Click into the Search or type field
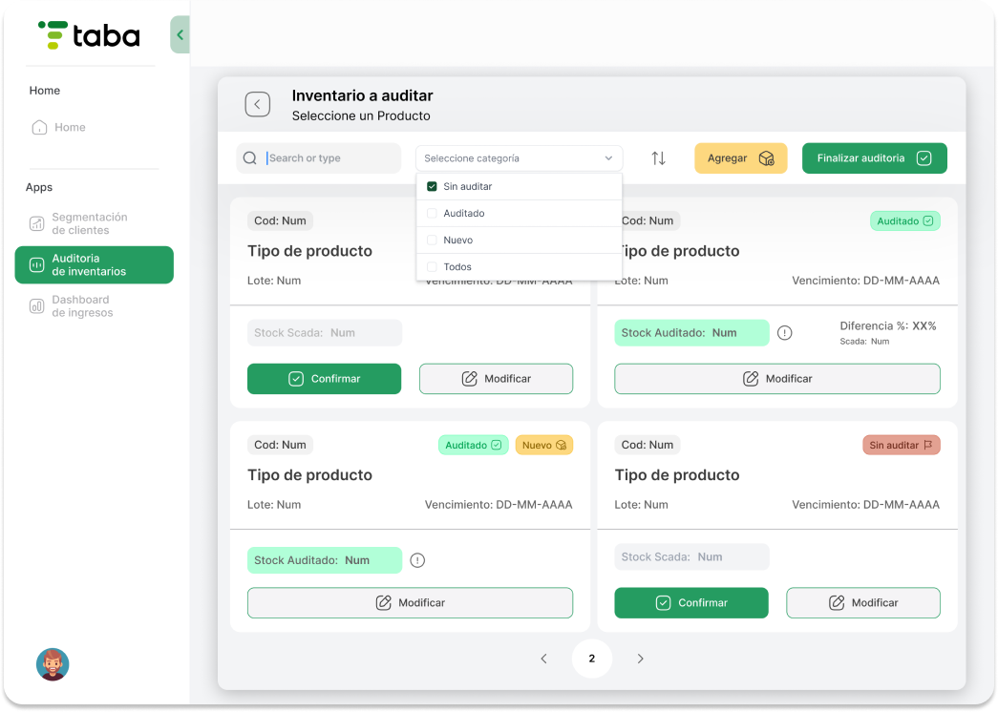 pos(329,158)
